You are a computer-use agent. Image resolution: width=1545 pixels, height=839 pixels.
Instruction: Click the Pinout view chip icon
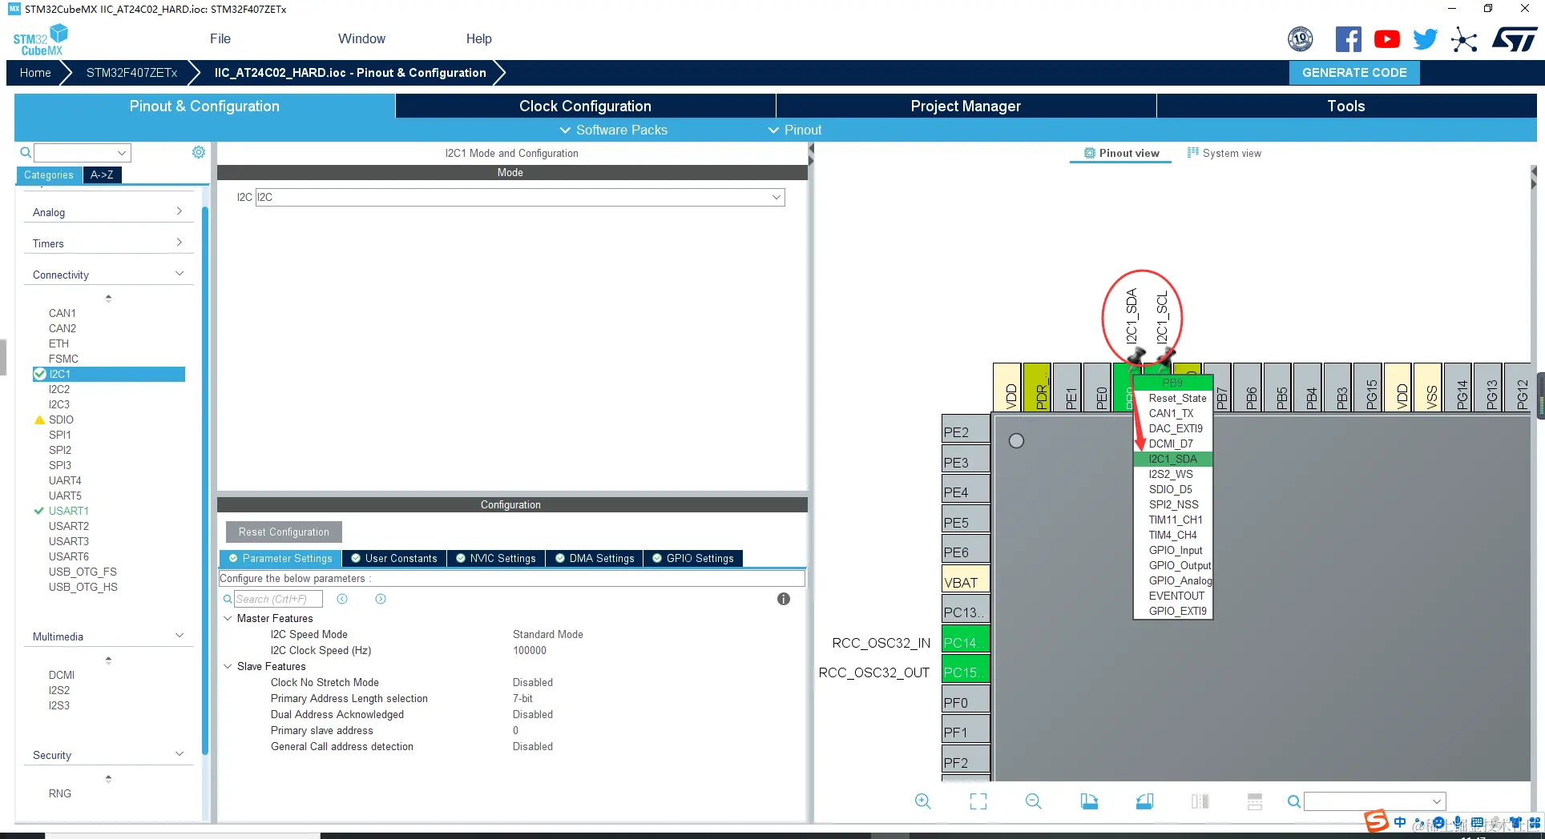click(1090, 153)
